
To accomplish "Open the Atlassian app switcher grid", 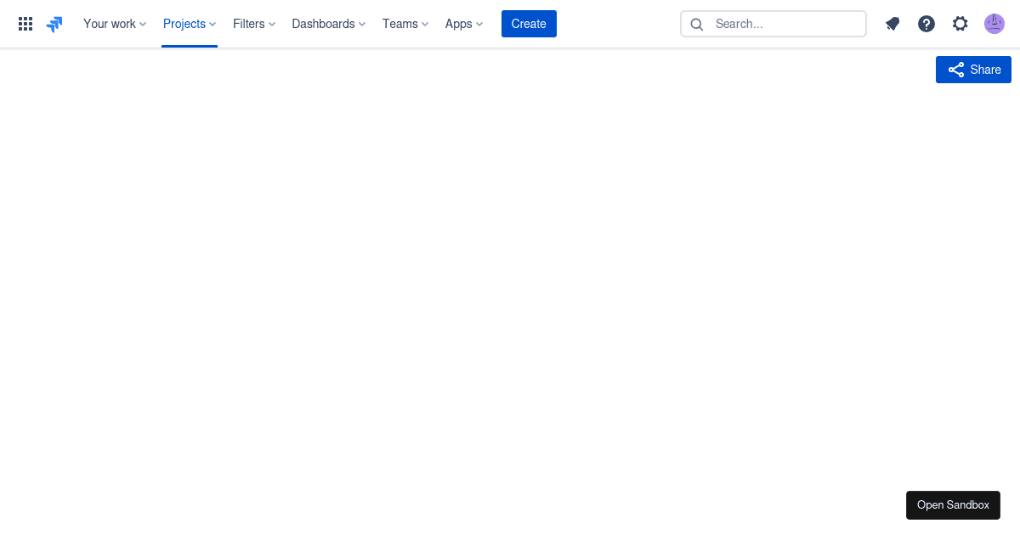I will point(25,23).
